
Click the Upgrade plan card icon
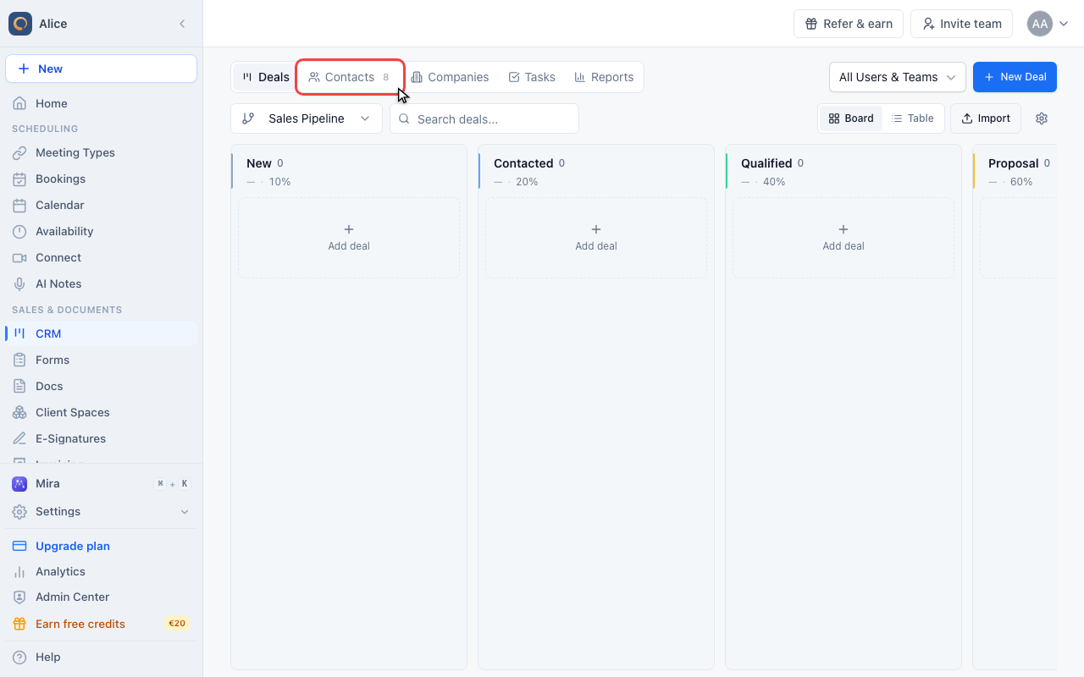pyautogui.click(x=19, y=546)
